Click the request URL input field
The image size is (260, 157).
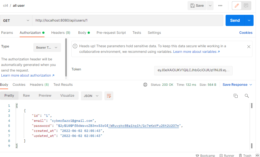128,20
